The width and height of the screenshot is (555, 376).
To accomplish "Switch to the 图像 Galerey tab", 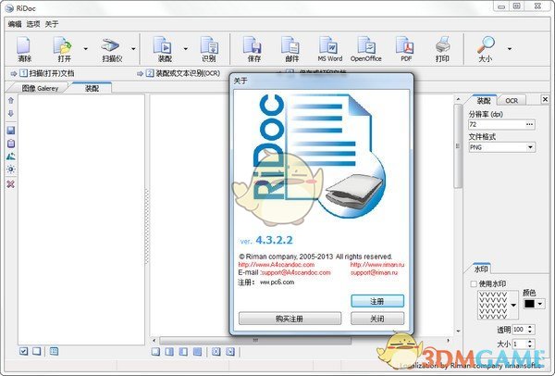I will (x=40, y=88).
